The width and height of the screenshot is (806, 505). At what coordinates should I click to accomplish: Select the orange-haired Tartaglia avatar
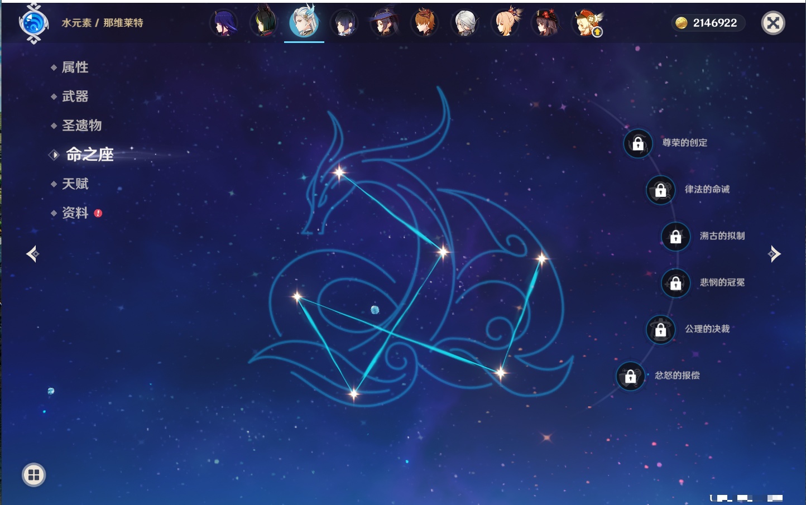coord(425,23)
